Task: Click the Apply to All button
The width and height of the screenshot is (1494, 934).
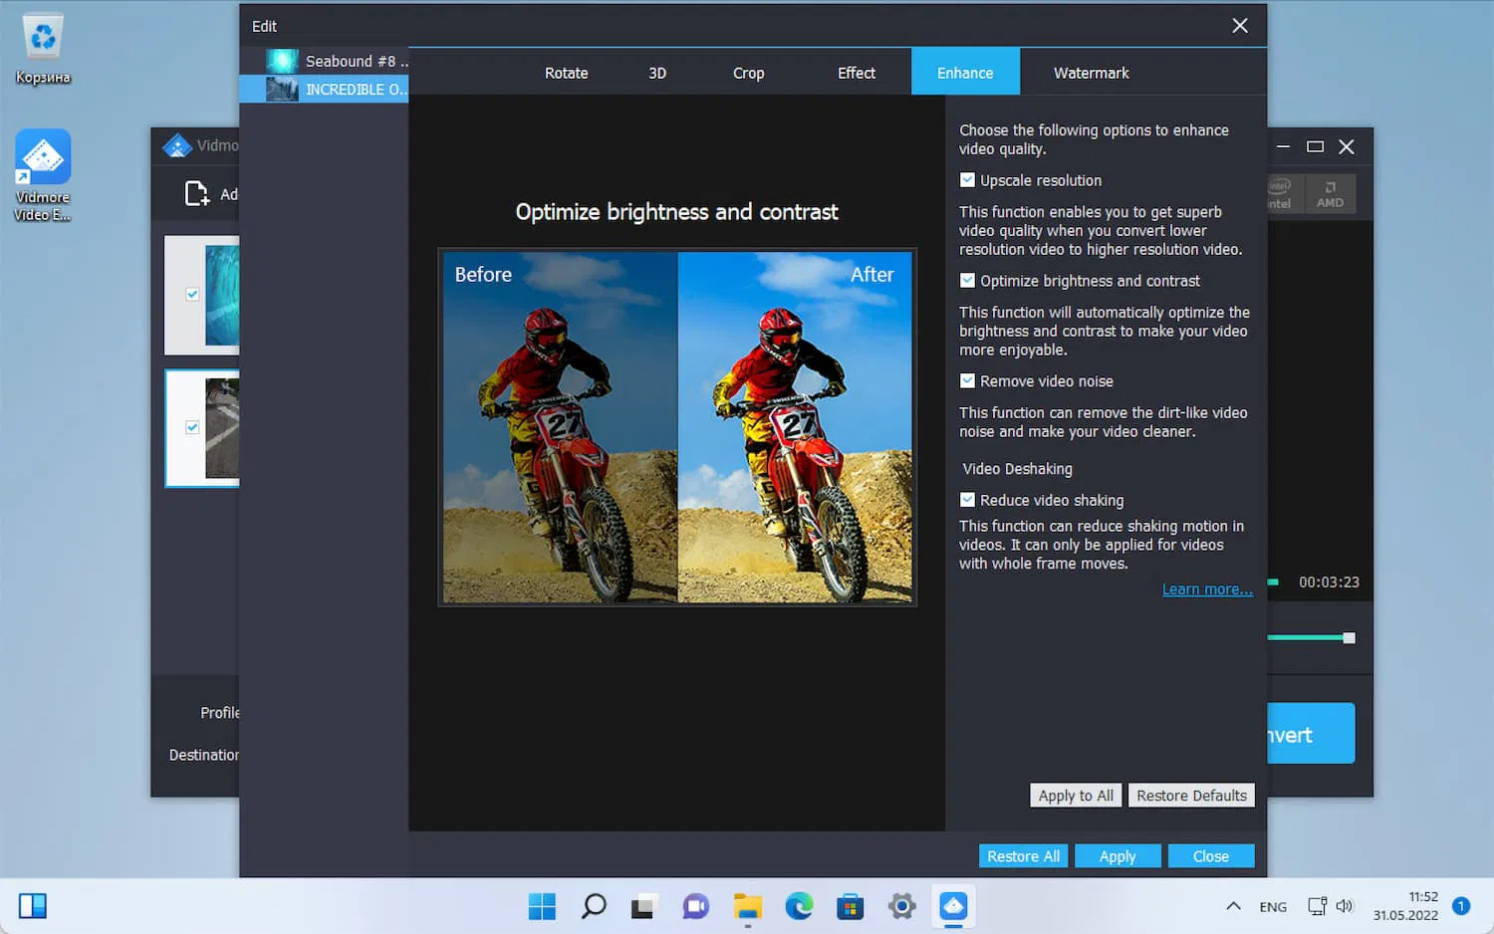Action: coord(1076,796)
